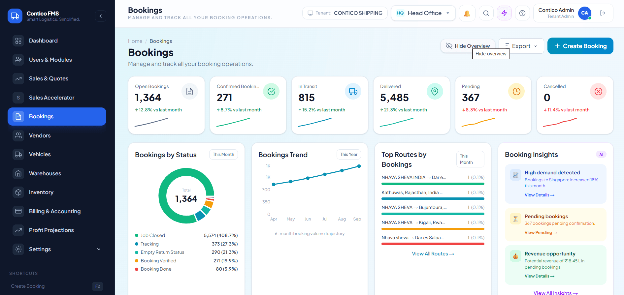This screenshot has height=295, width=624.
Task: Open Sales & Quotes in sidebar
Action: coord(57,78)
